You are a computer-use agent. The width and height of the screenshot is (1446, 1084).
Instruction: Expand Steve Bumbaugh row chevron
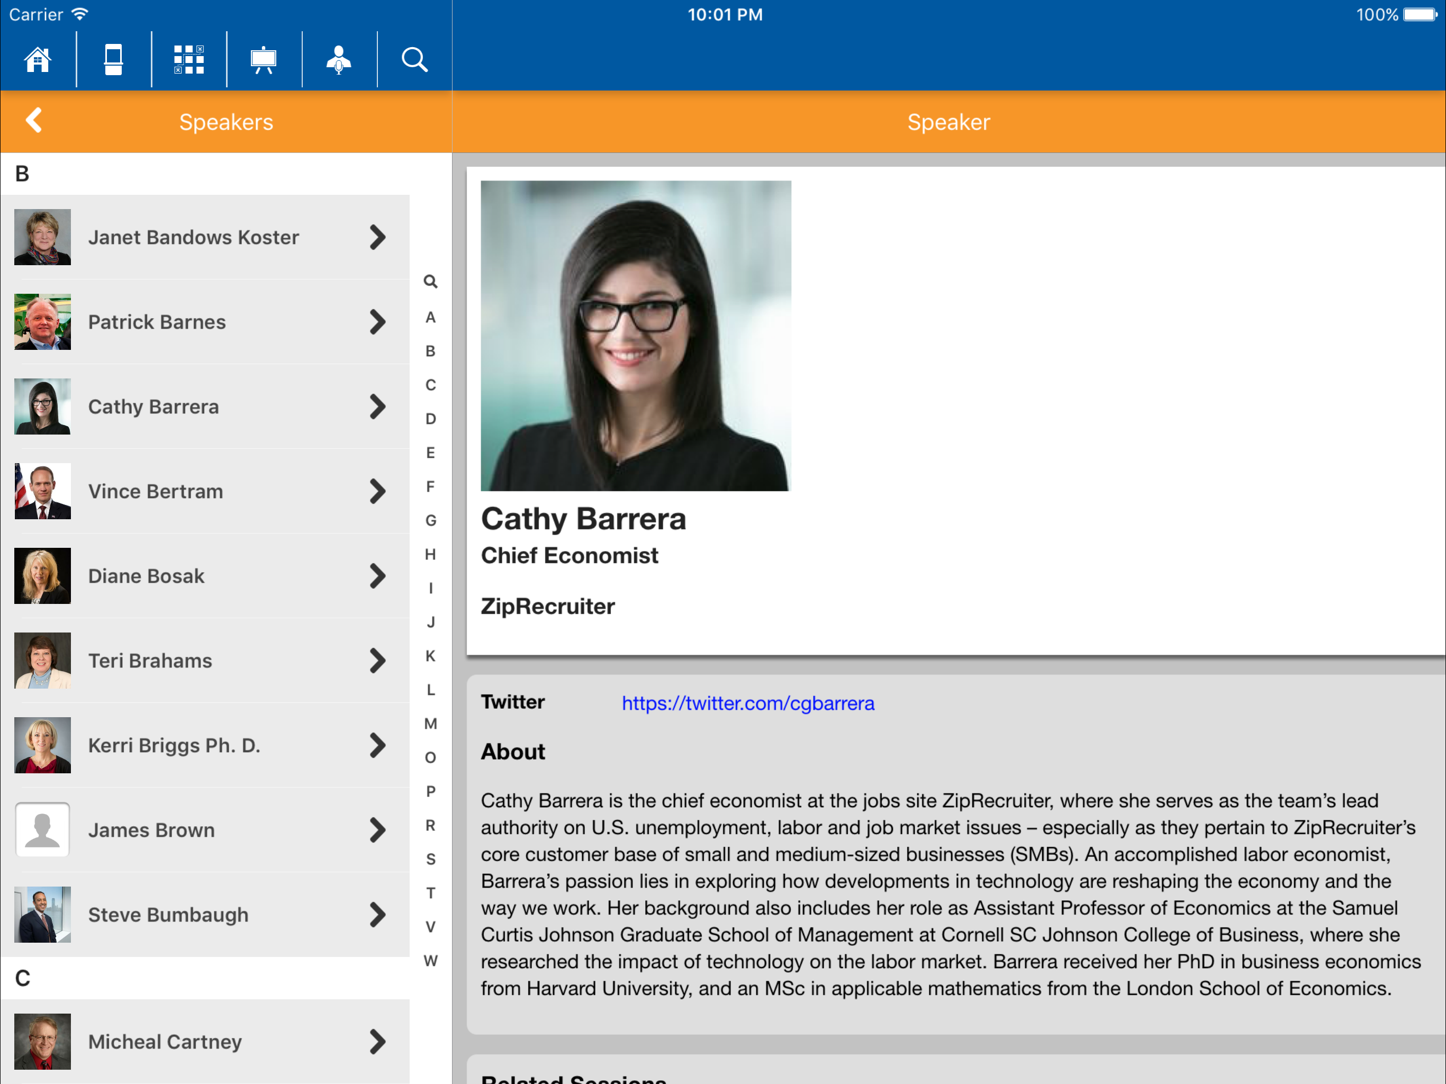pyautogui.click(x=377, y=915)
